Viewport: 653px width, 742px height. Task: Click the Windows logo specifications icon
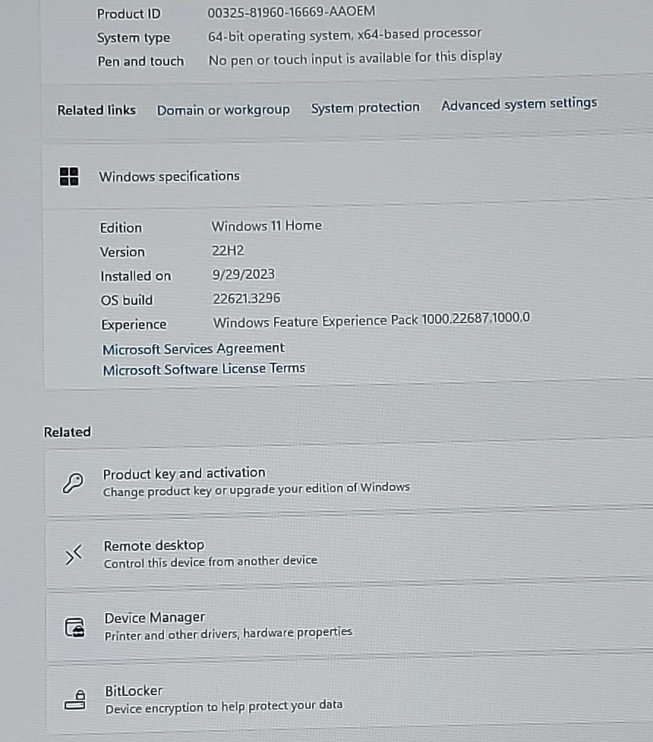(x=69, y=176)
